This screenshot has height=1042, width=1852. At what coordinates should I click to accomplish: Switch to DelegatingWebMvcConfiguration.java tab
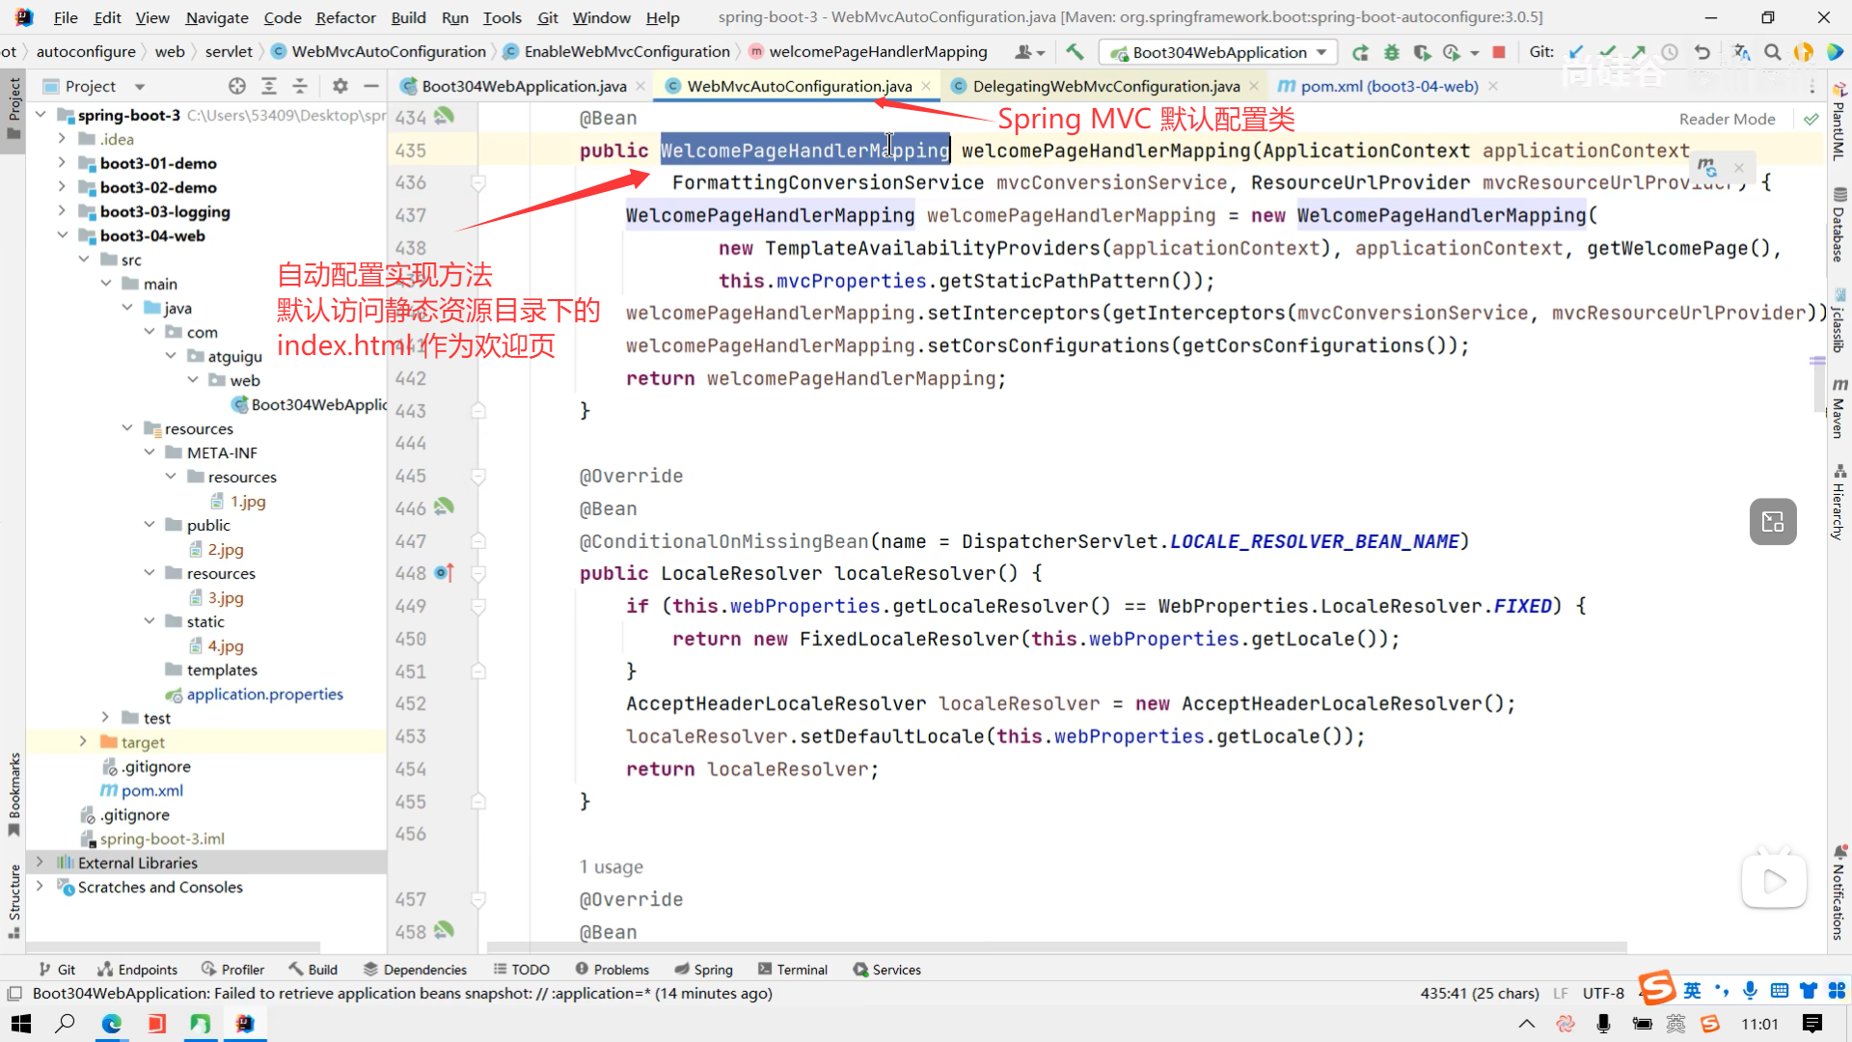click(1105, 86)
